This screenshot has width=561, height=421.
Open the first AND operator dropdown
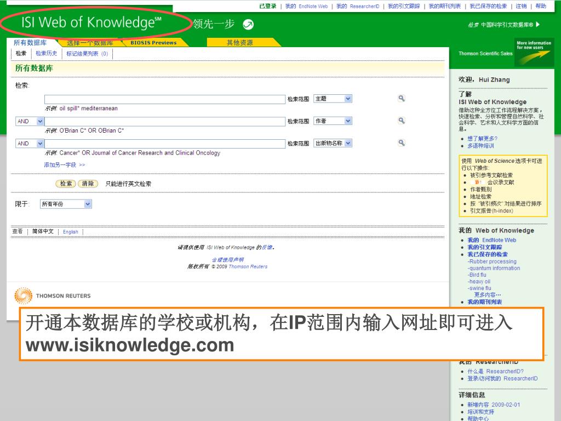[x=30, y=121]
